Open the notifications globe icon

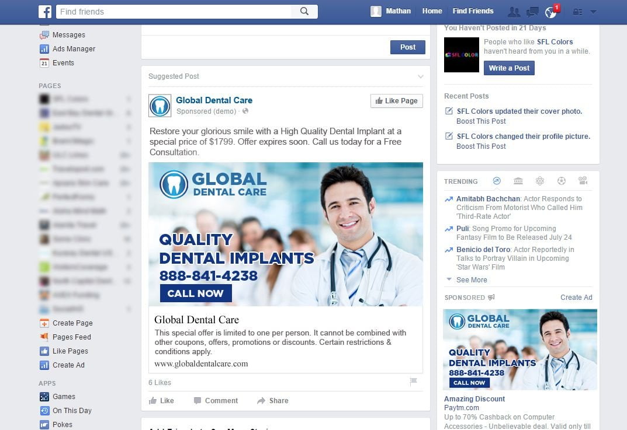(x=550, y=12)
